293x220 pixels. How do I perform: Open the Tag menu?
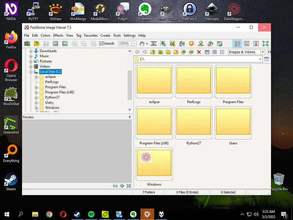point(79,35)
